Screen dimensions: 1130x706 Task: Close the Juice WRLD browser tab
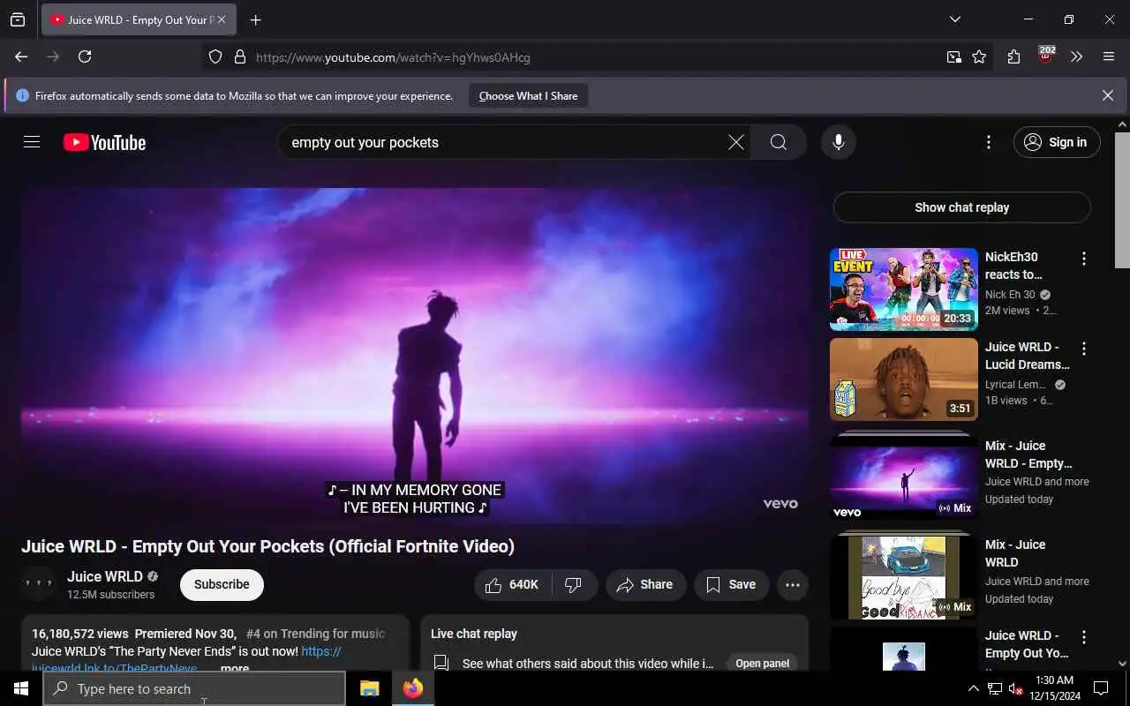[222, 19]
